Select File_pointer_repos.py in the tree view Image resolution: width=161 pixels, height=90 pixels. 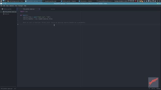tap(8, 12)
